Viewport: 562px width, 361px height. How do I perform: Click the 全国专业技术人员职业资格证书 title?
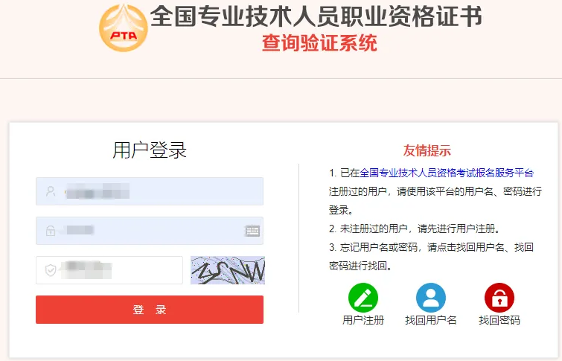coord(316,16)
